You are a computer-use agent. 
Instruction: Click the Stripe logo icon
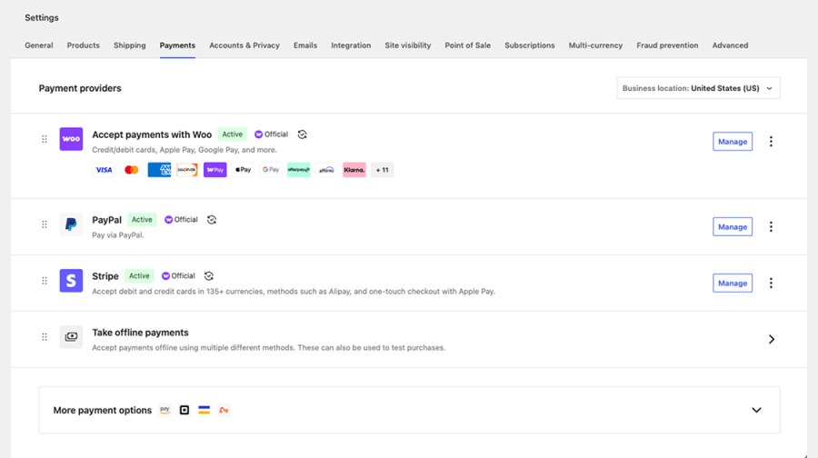tap(71, 281)
